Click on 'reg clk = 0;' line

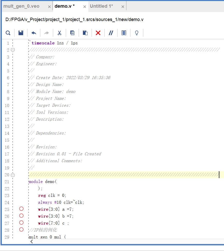[x=52, y=196]
